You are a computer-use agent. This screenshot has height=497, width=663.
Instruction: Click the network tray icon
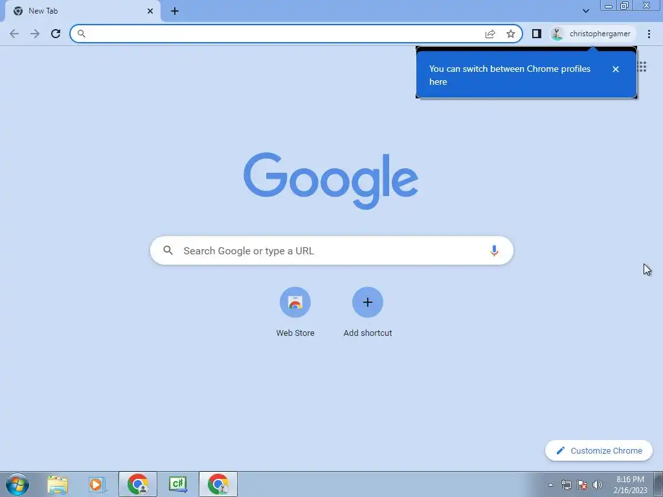(x=566, y=485)
